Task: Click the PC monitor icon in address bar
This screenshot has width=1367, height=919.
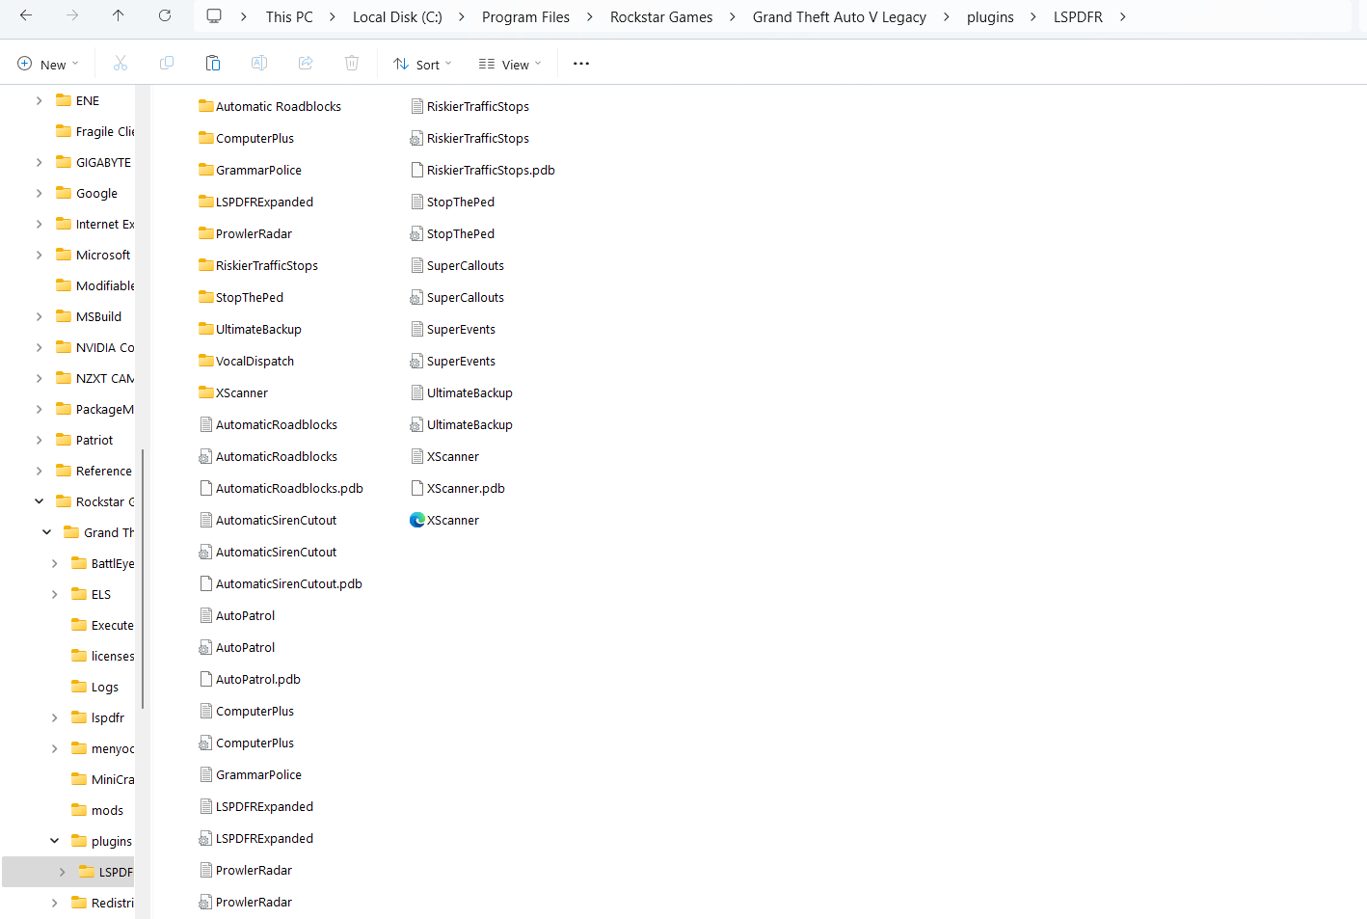Action: pos(214,16)
